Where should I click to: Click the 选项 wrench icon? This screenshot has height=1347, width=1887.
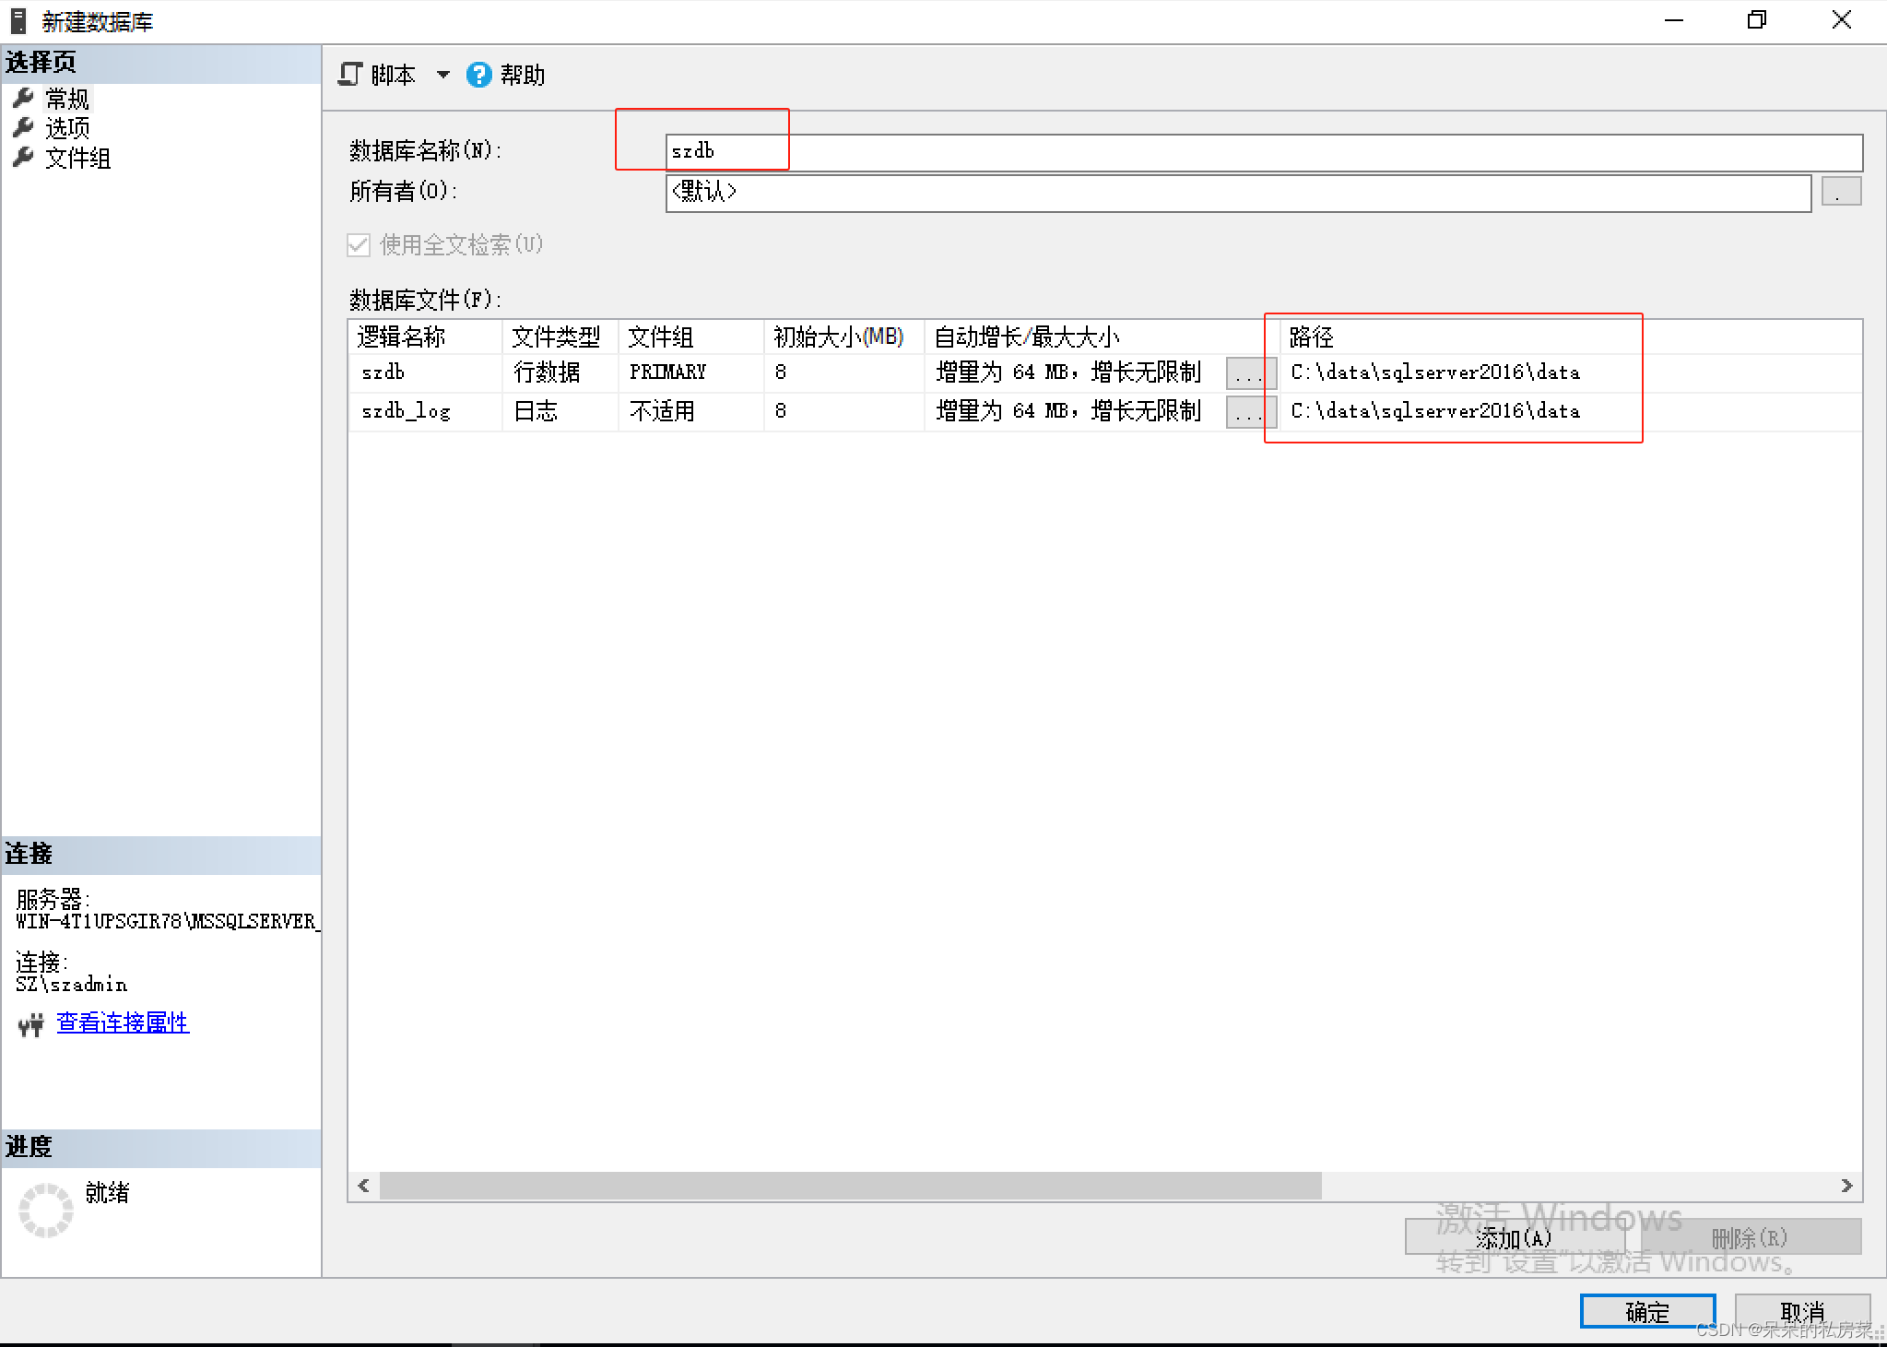pos(24,127)
